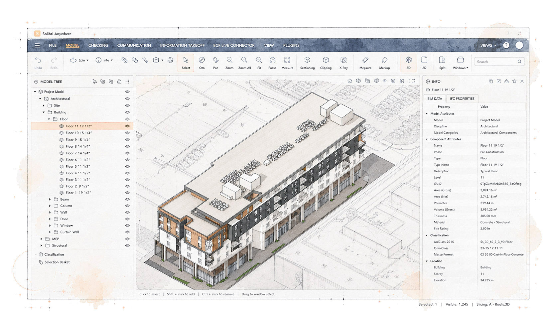The height and width of the screenshot is (326, 556).
Task: Open the Windows dropdown
Action: click(460, 63)
